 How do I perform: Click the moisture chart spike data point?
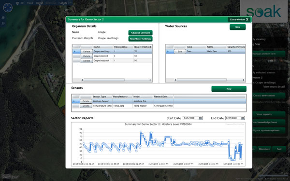click(x=141, y=132)
